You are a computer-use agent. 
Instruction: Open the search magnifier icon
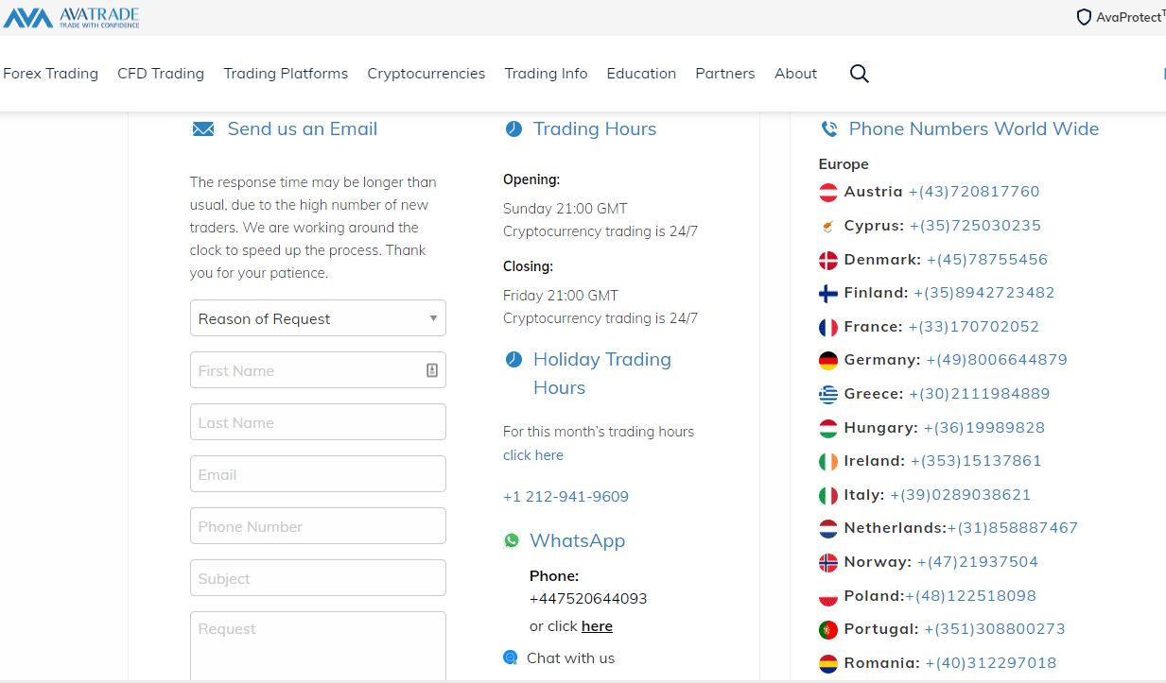tap(859, 74)
